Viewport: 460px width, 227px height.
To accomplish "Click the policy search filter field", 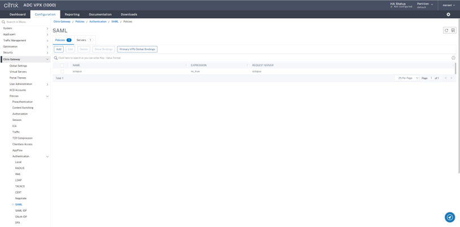I will (252, 58).
